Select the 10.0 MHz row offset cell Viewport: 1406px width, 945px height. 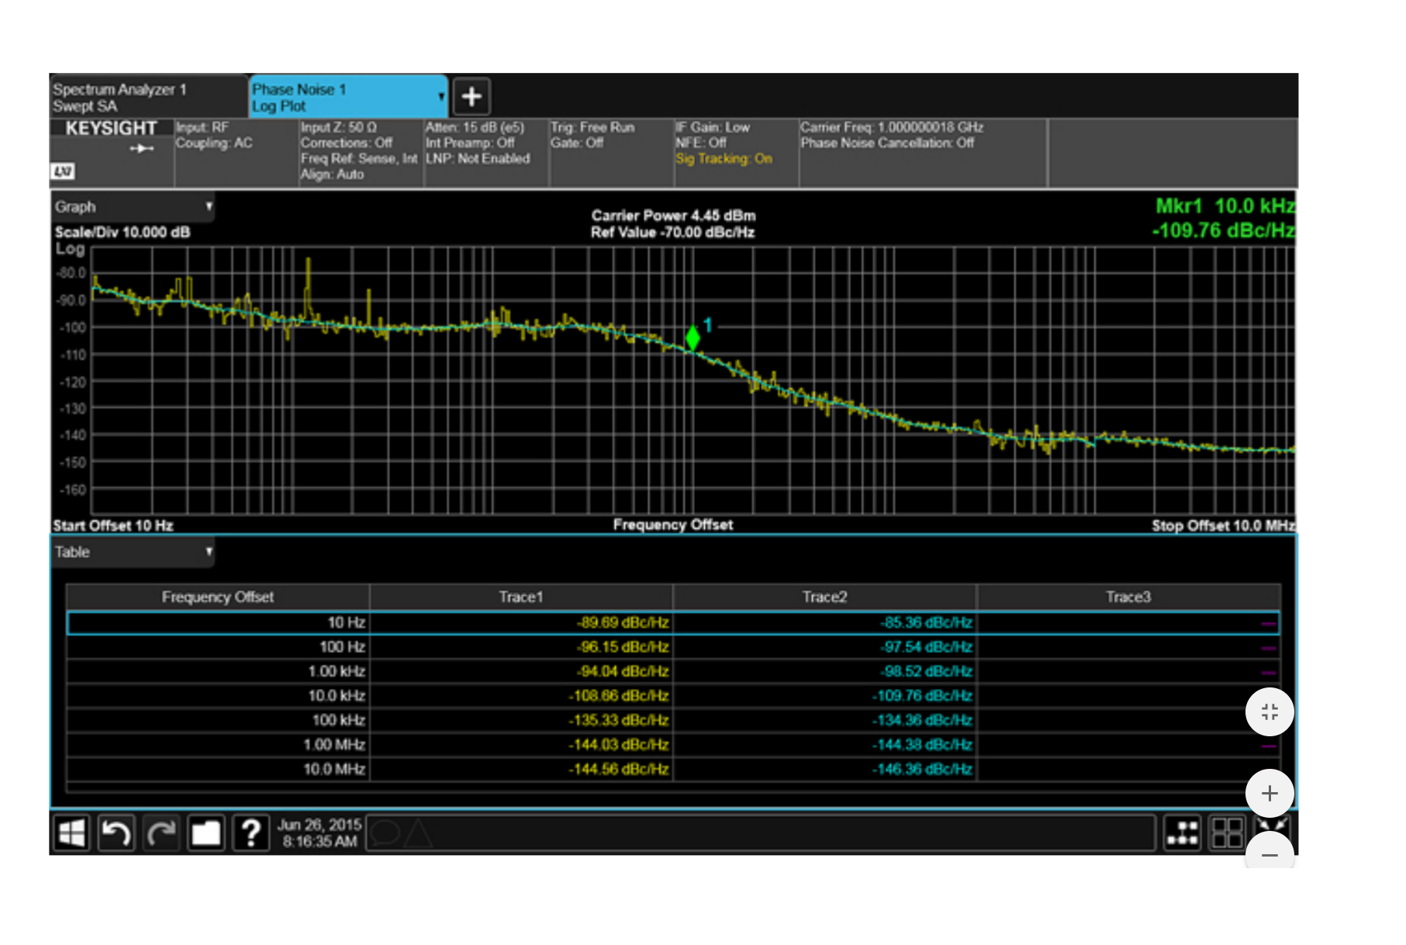219,770
